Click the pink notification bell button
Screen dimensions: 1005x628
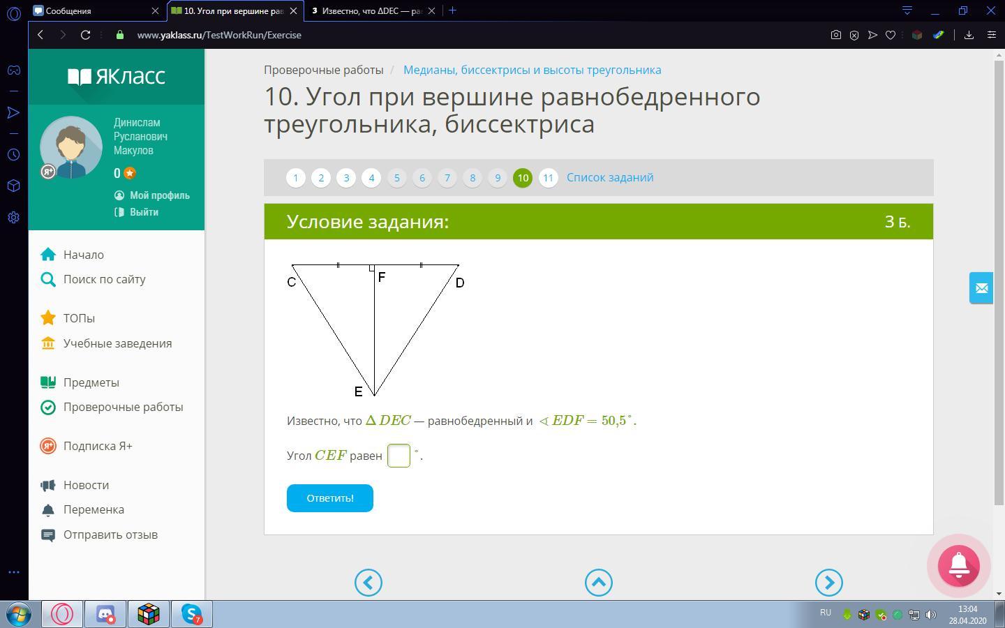958,566
